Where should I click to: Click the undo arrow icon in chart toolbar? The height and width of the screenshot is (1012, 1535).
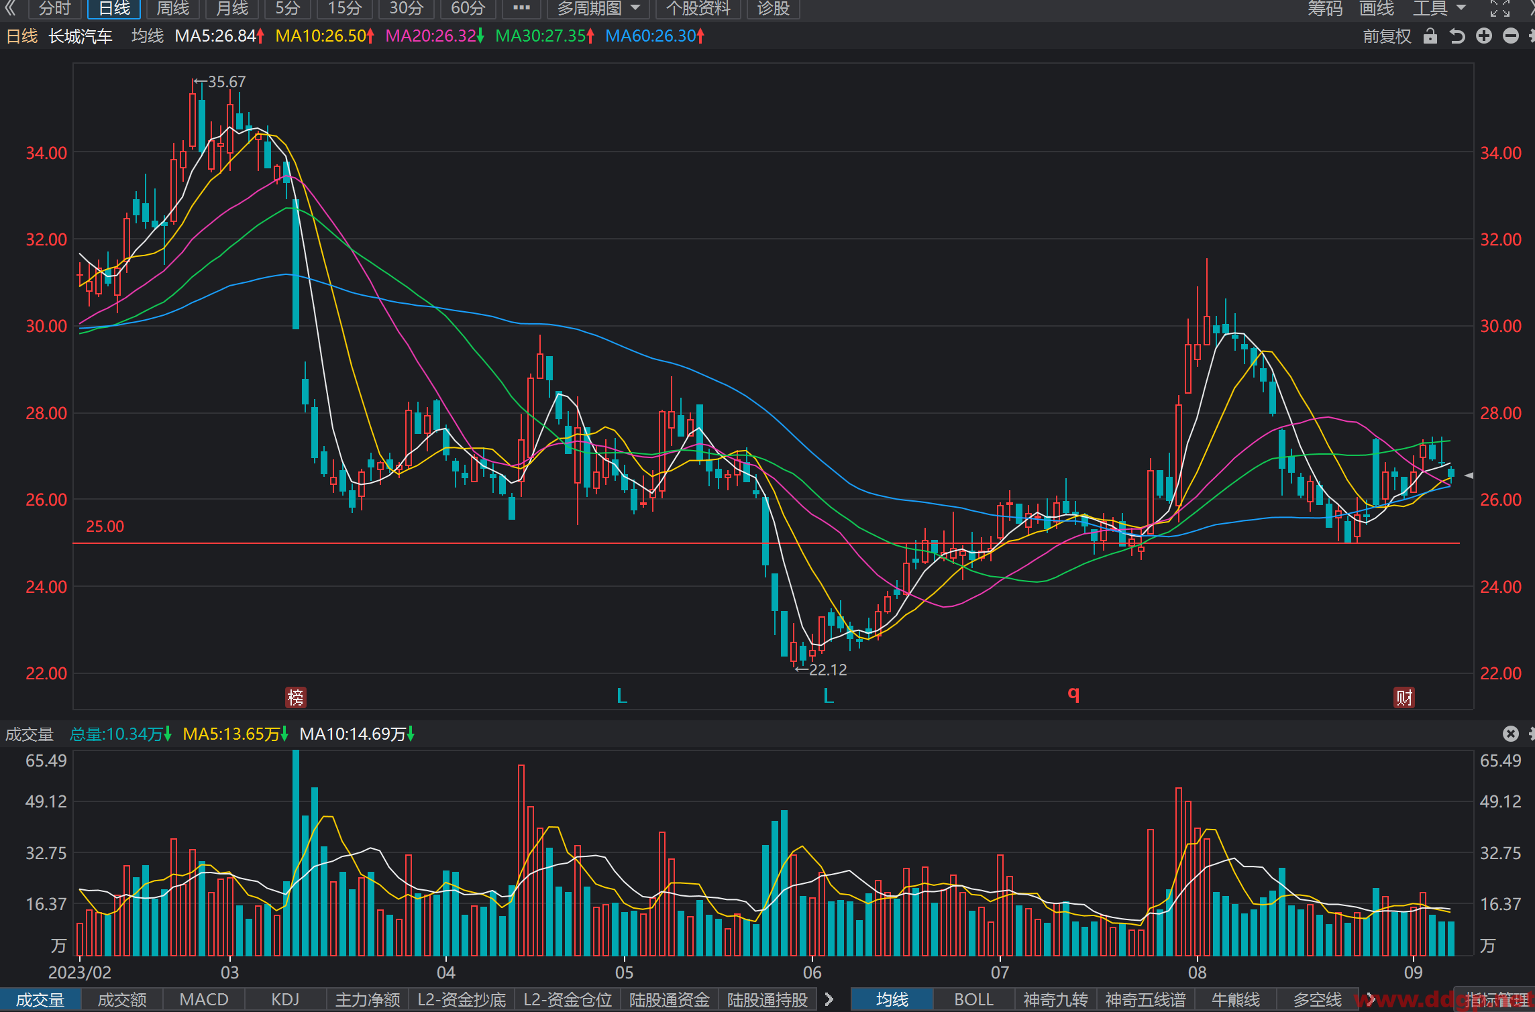pos(1457,36)
